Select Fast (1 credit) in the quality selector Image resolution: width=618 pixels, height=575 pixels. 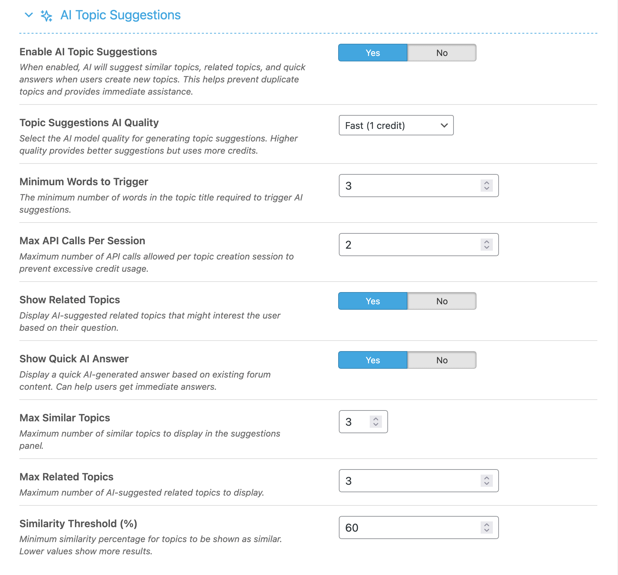396,125
